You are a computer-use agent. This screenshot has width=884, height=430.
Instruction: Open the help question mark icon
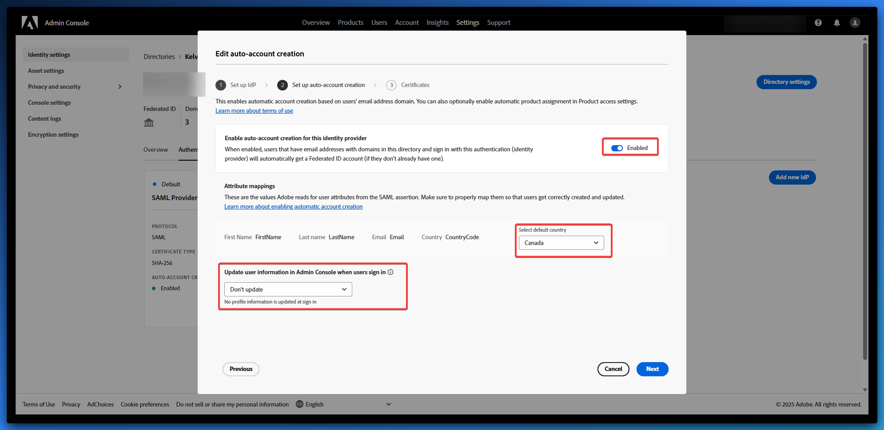click(818, 23)
